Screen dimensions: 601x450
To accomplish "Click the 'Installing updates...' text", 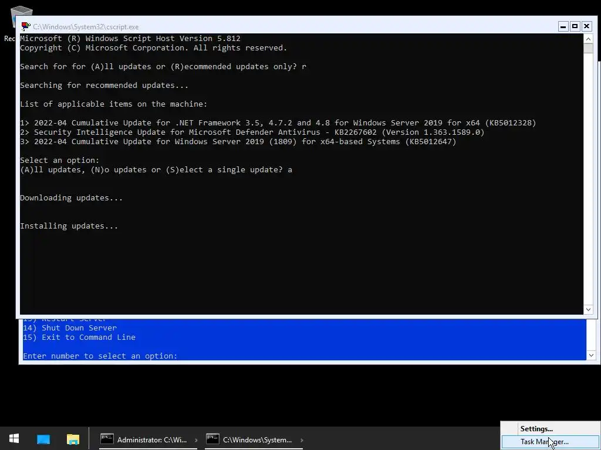I will 69,226.
